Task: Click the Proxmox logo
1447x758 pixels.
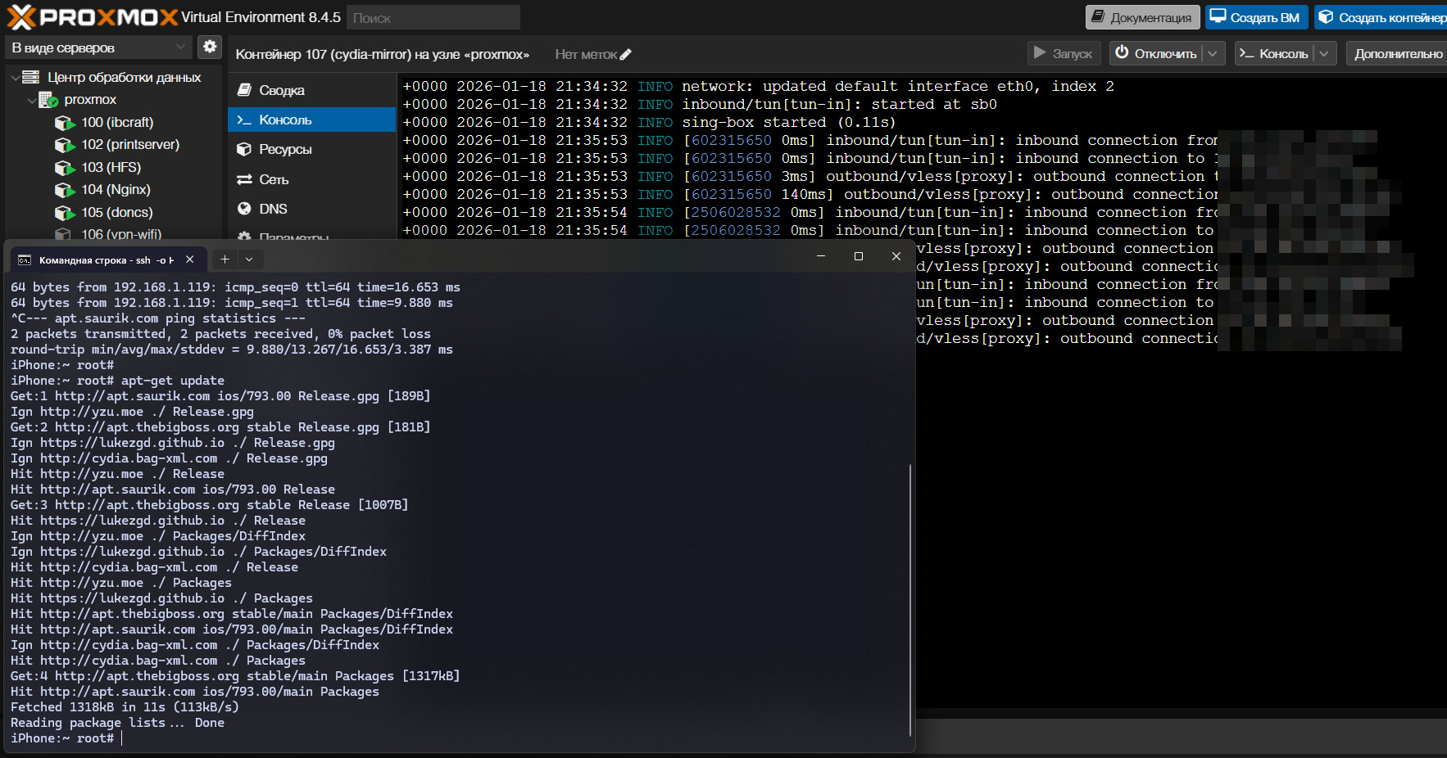Action: click(92, 17)
